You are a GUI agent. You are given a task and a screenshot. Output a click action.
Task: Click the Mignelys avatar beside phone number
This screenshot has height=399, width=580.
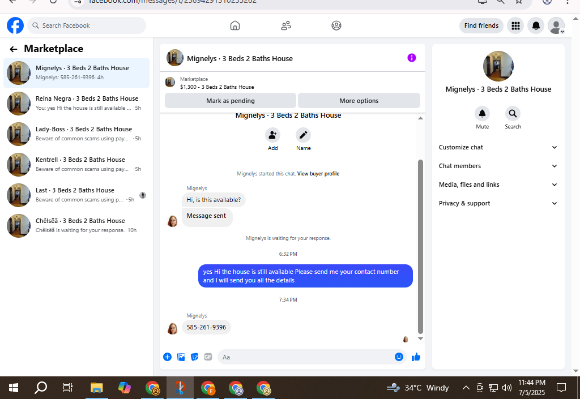point(172,328)
